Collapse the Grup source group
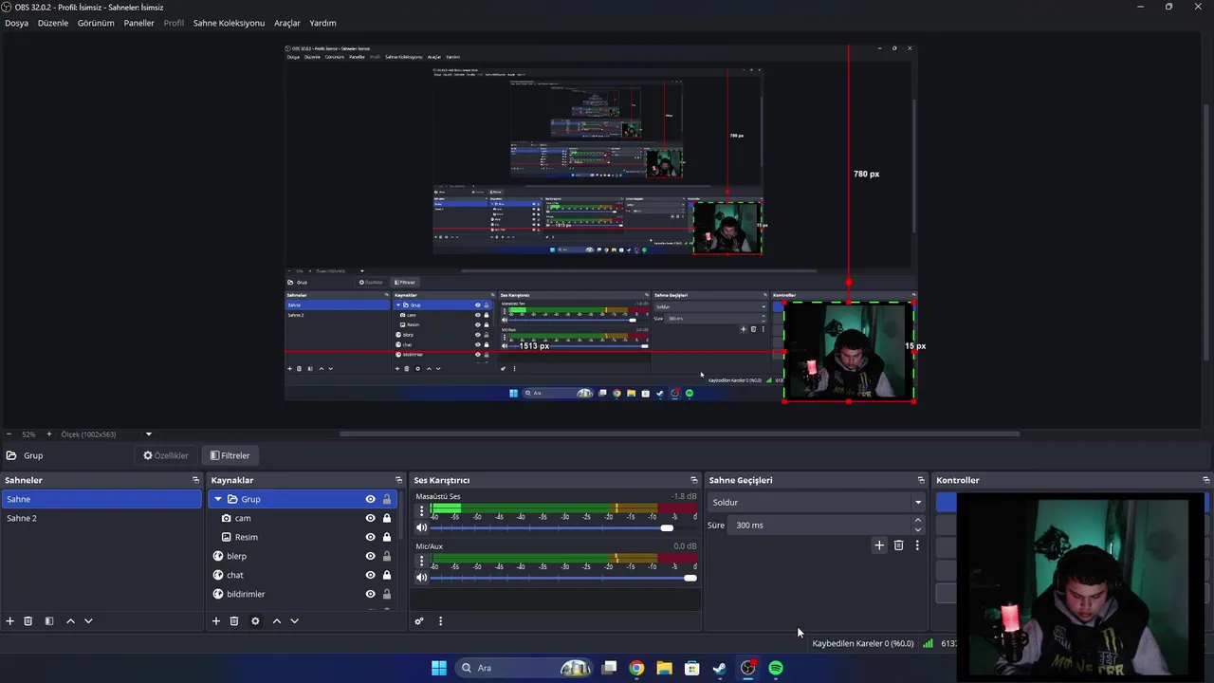This screenshot has height=683, width=1214. coord(218,499)
